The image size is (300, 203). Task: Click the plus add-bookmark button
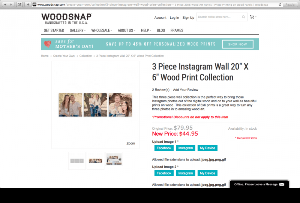[28, 5]
